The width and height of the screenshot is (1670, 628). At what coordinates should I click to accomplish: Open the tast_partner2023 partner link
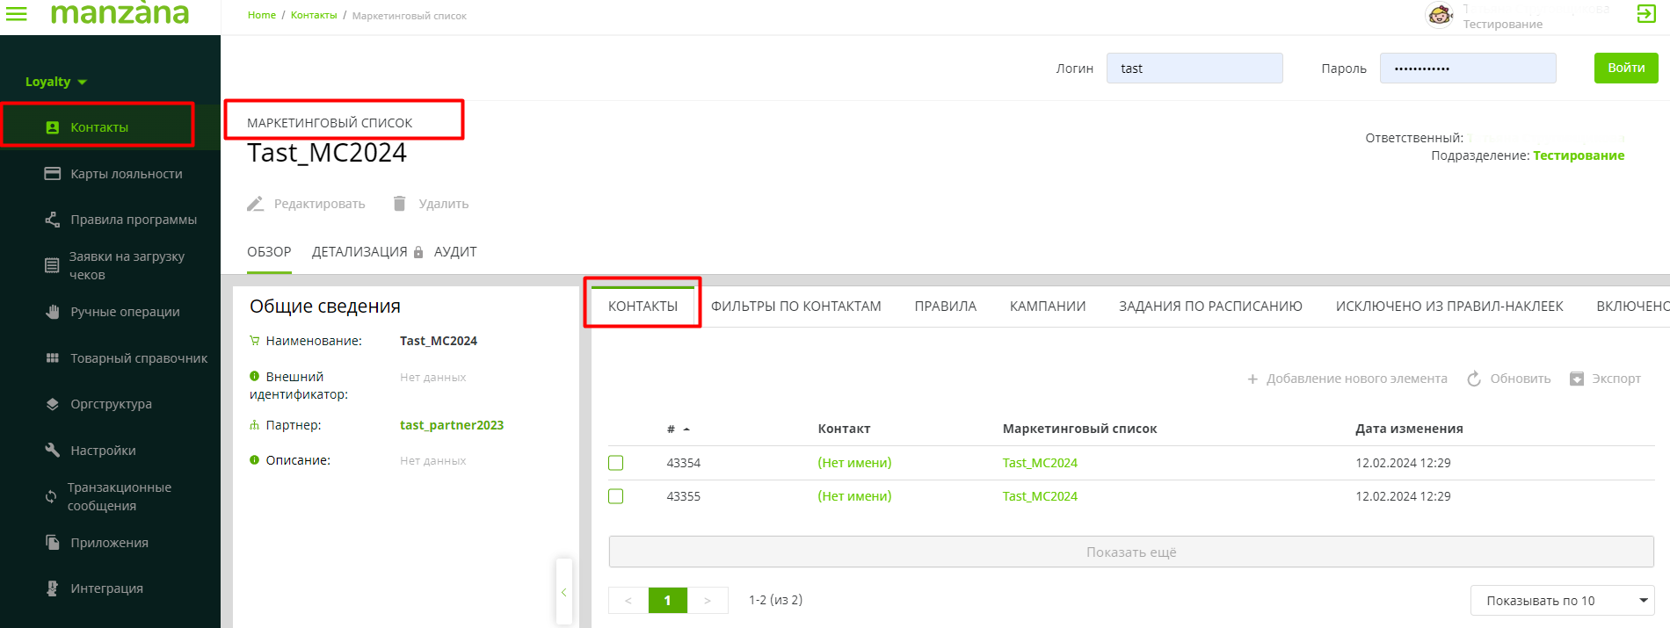pos(452,425)
